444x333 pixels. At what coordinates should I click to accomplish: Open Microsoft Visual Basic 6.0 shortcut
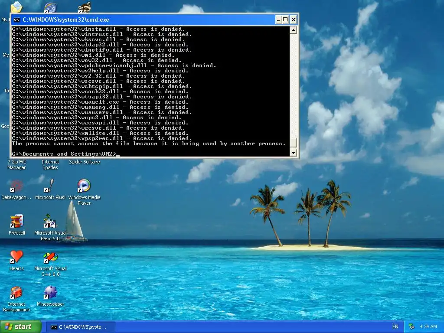[50, 228]
